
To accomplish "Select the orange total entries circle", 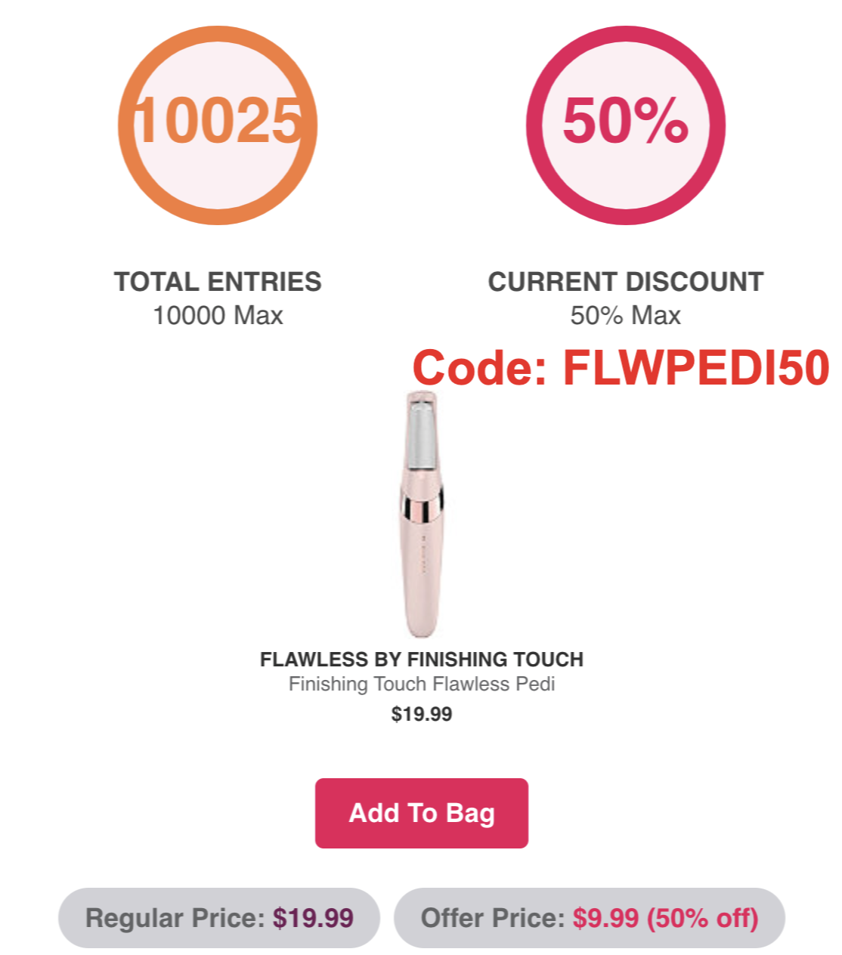I will (x=218, y=125).
